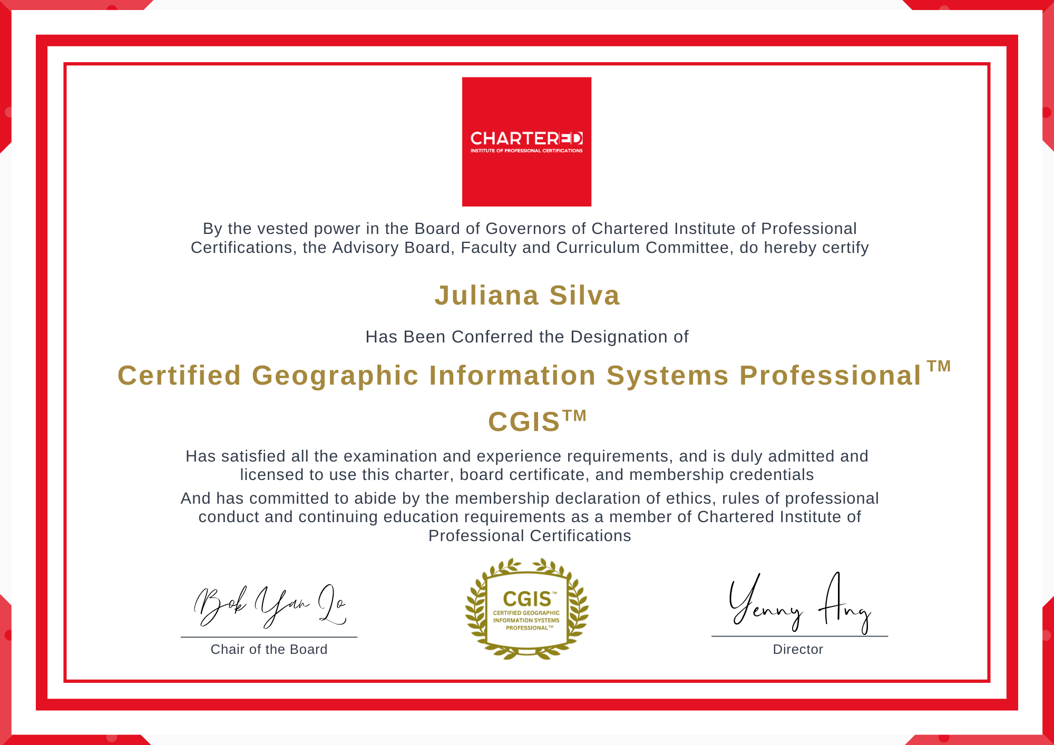Click the gold CGIS text inside badge
This screenshot has height=745, width=1054.
click(526, 599)
